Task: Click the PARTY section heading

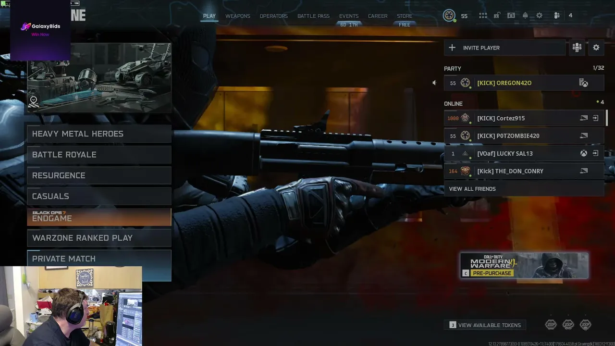Action: 453,69
